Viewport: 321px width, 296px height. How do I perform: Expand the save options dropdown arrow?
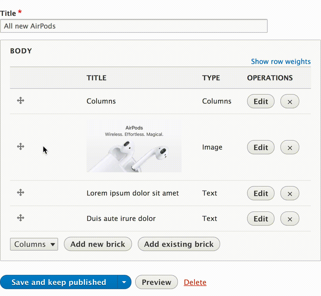[x=124, y=282]
